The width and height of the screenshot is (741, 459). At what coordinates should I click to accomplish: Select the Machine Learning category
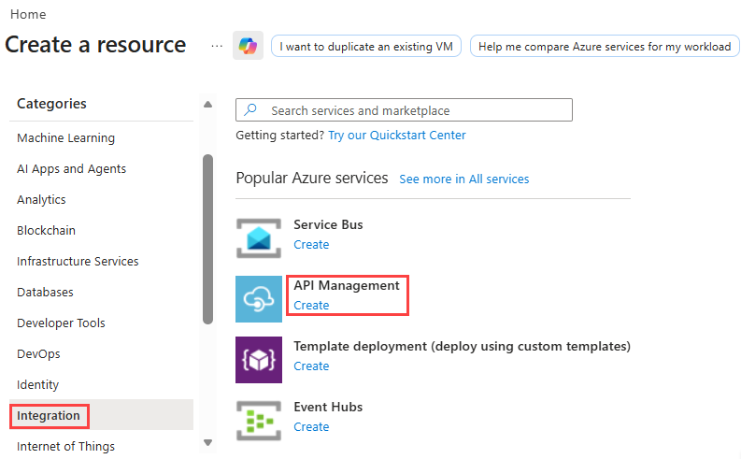[x=65, y=137]
